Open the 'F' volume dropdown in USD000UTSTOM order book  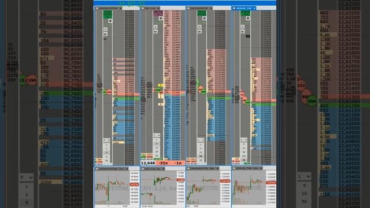tap(106, 140)
